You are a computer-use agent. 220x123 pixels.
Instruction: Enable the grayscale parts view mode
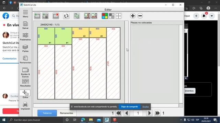tap(112, 16)
